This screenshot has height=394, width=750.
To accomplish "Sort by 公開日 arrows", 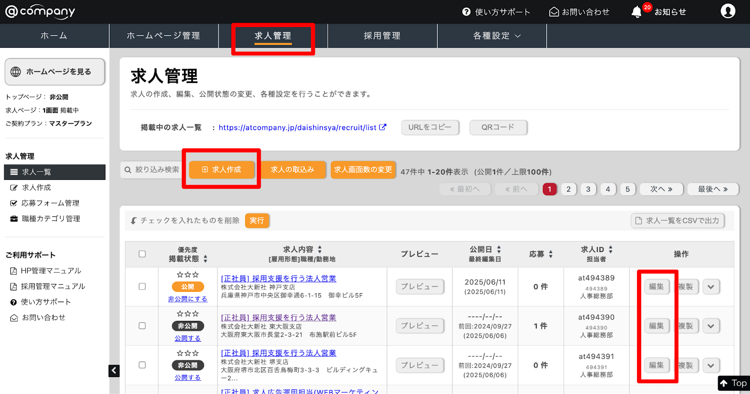I will (x=499, y=249).
